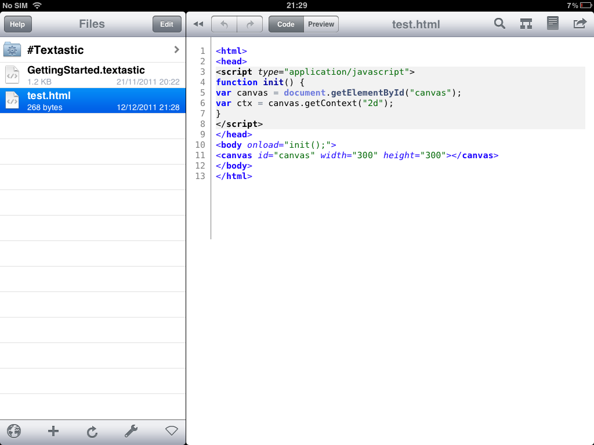Click the closing </html> tag
The height and width of the screenshot is (445, 594).
coord(234,176)
